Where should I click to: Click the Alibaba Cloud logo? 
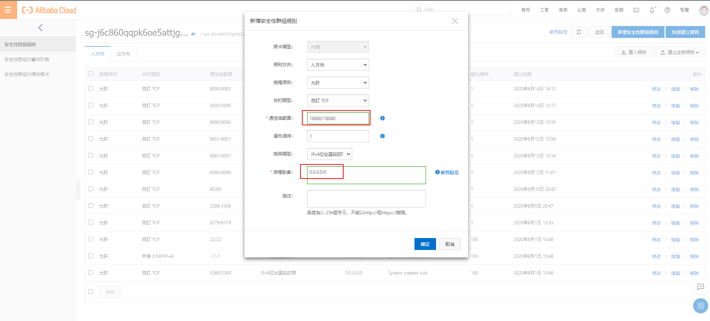(49, 10)
